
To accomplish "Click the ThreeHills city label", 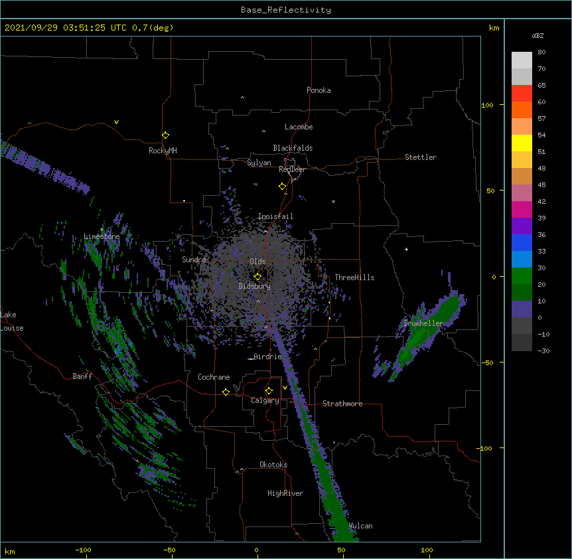I will pyautogui.click(x=354, y=278).
